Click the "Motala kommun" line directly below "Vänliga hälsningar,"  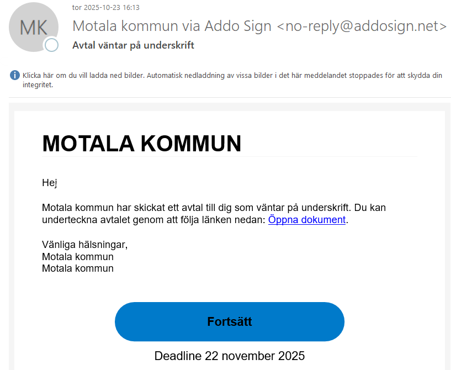(x=78, y=257)
